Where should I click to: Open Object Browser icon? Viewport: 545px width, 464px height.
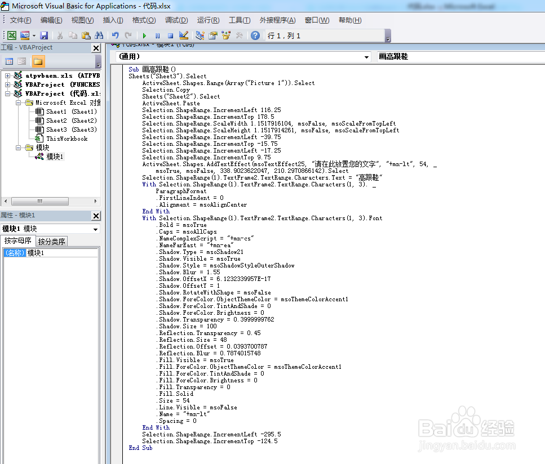pyautogui.click(x=226, y=35)
